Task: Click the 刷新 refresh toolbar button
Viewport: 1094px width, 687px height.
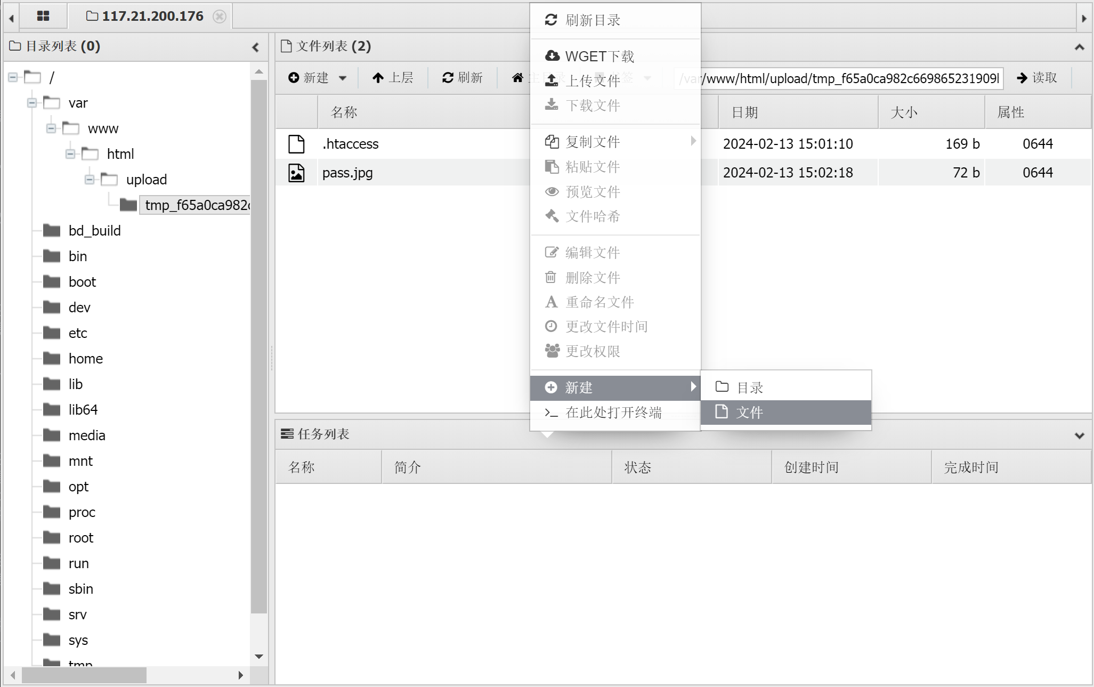Action: pyautogui.click(x=462, y=78)
